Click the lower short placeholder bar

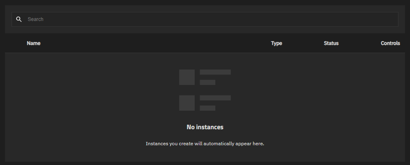click(x=207, y=108)
